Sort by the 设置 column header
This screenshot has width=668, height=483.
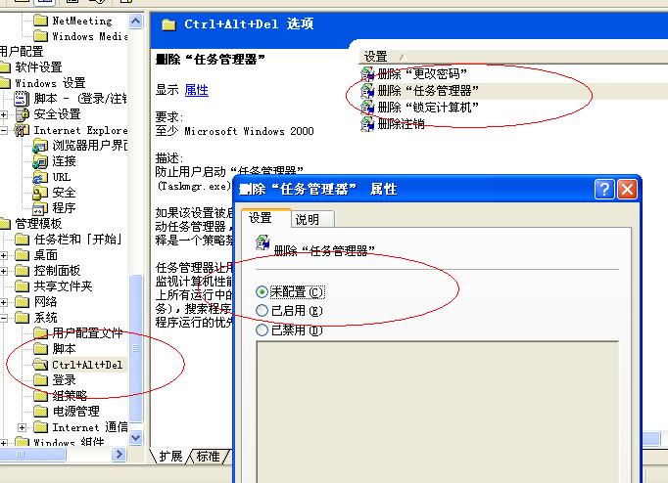(513, 57)
